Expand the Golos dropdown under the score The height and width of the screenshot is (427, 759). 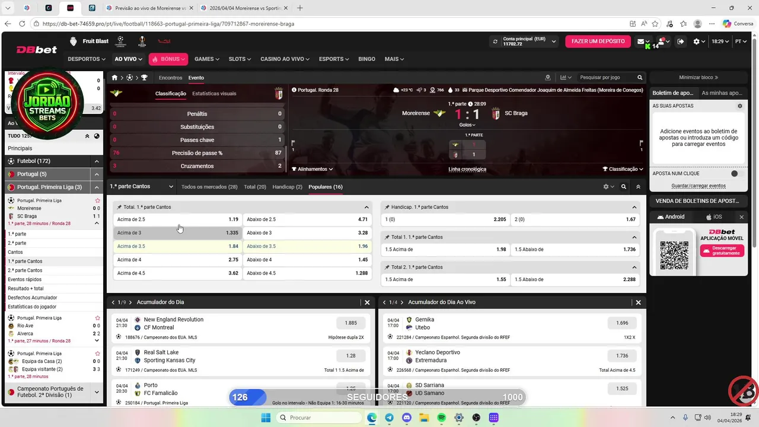467,125
